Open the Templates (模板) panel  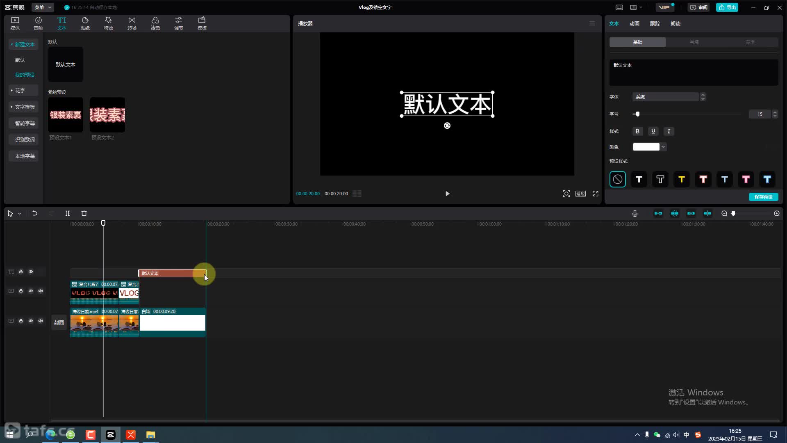[x=202, y=23]
